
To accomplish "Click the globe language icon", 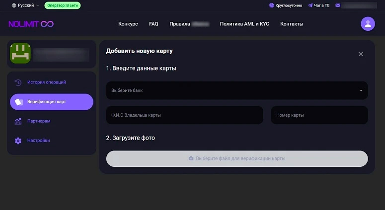I will pos(14,5).
